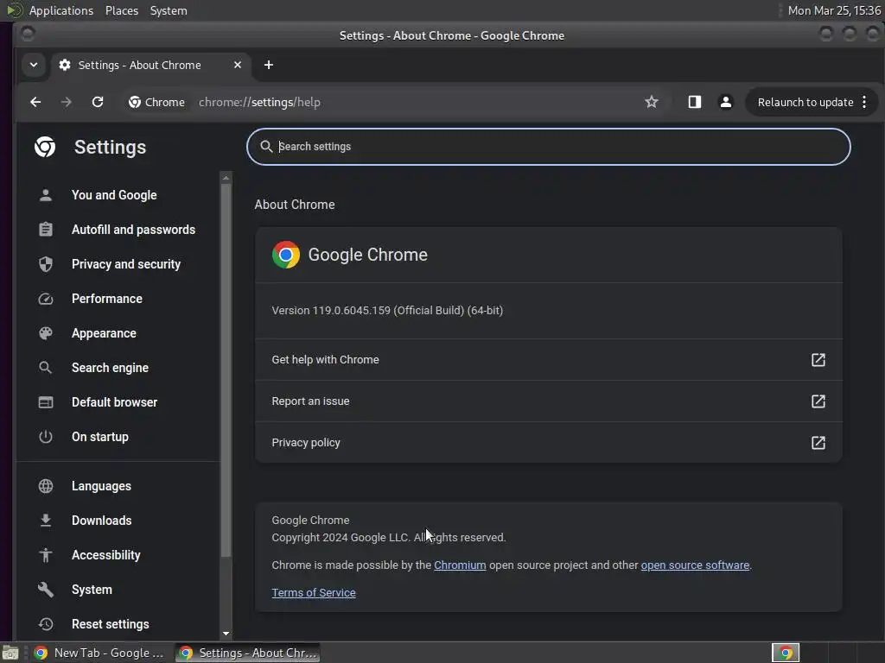Follow the open source software link
The width and height of the screenshot is (885, 663).
click(x=695, y=565)
